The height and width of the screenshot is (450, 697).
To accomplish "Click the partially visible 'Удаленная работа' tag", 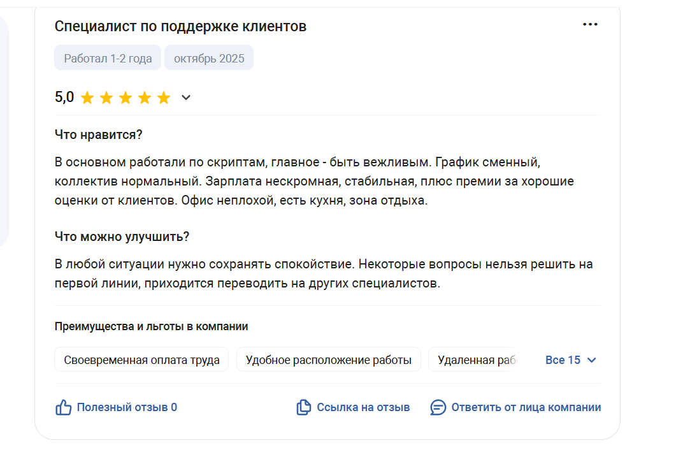I will 475,360.
